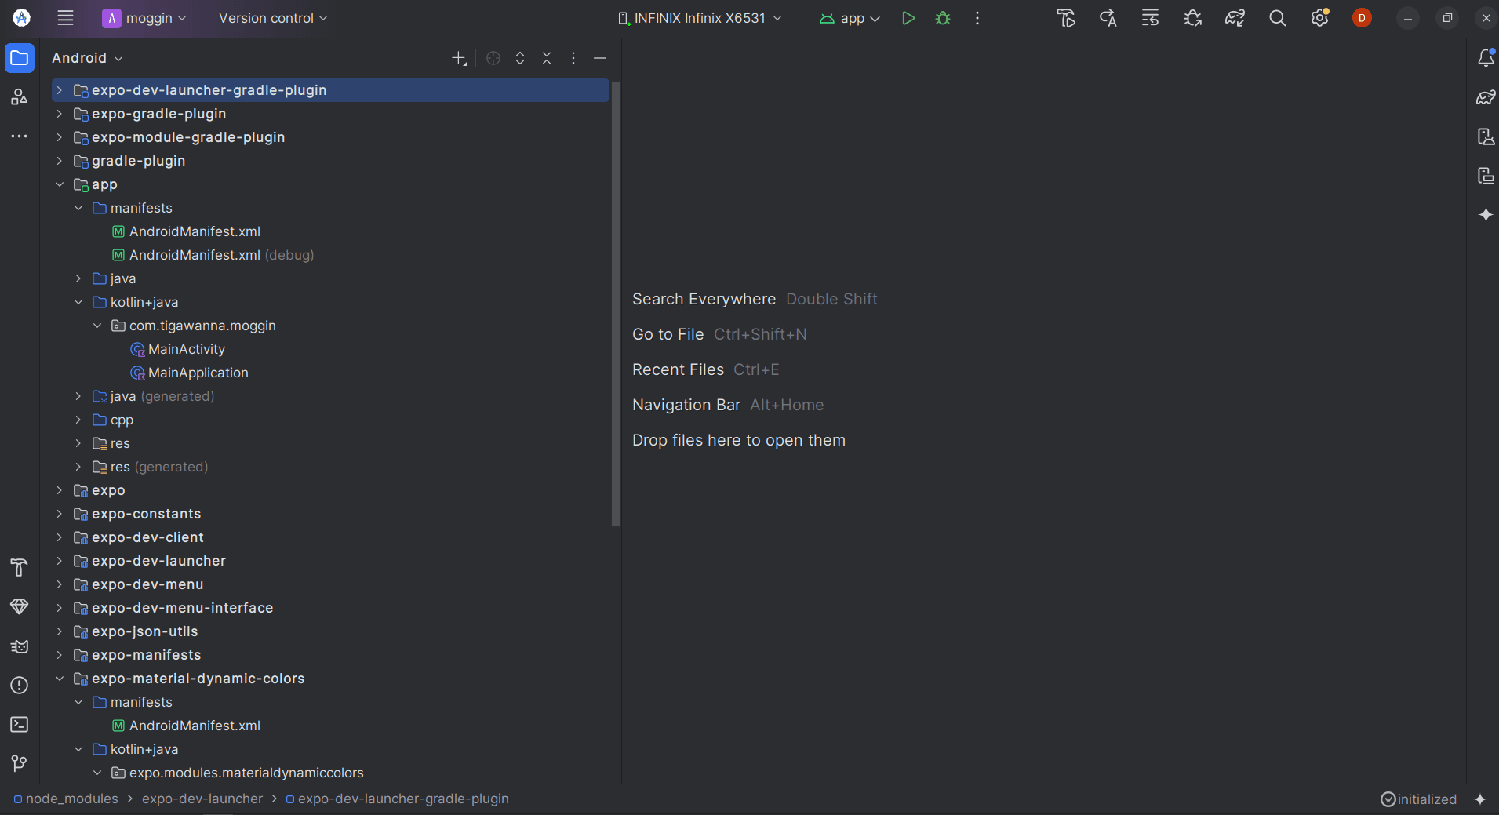Click the initialized status indicator
The image size is (1499, 815).
[x=1418, y=799]
